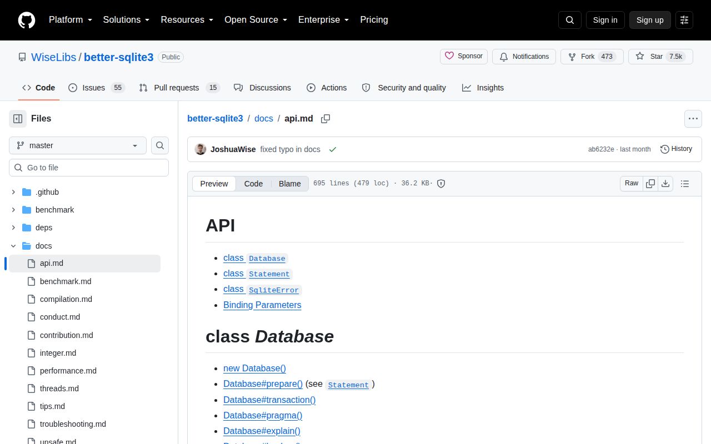Focus the Go to file field

click(89, 168)
